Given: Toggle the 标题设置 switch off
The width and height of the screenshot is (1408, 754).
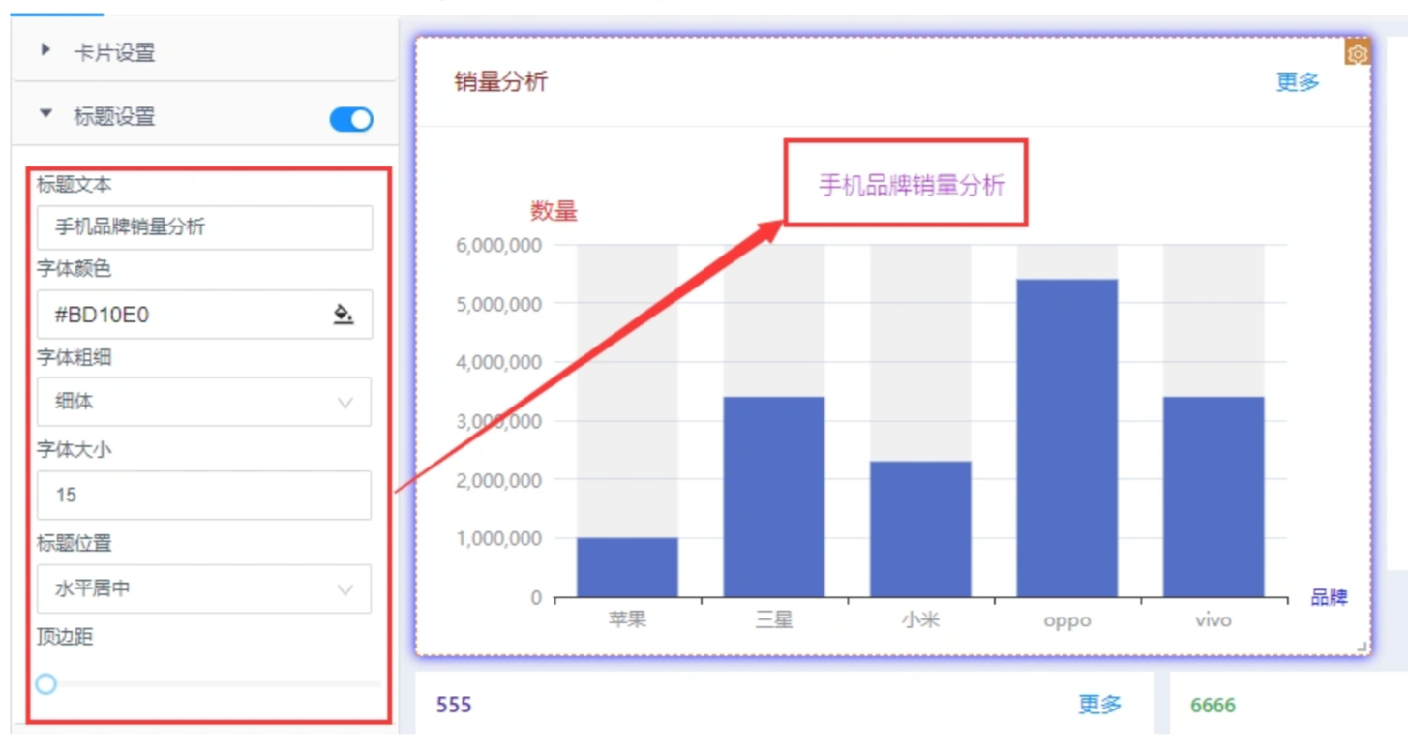Looking at the screenshot, I should pos(351,119).
